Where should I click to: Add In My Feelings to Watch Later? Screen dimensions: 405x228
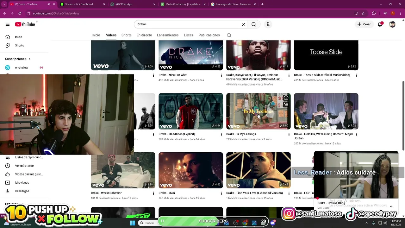pyautogui.click(x=286, y=98)
